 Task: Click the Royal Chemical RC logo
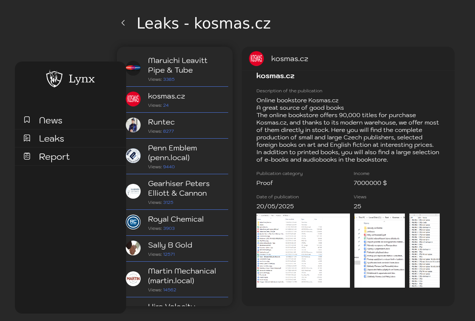[133, 222]
